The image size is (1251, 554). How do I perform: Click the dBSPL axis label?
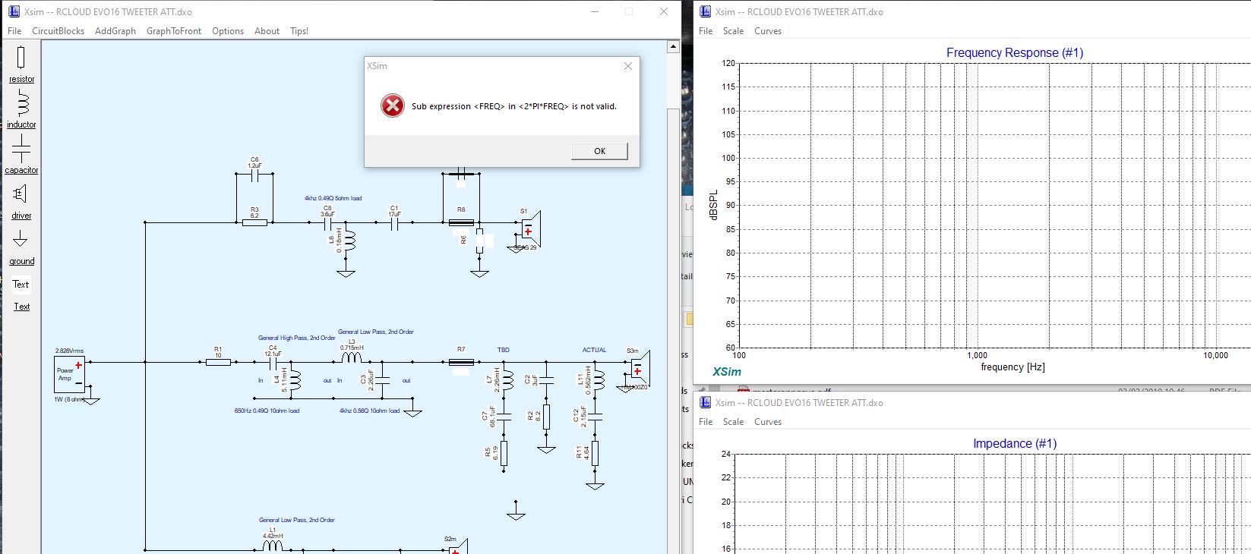pos(712,205)
